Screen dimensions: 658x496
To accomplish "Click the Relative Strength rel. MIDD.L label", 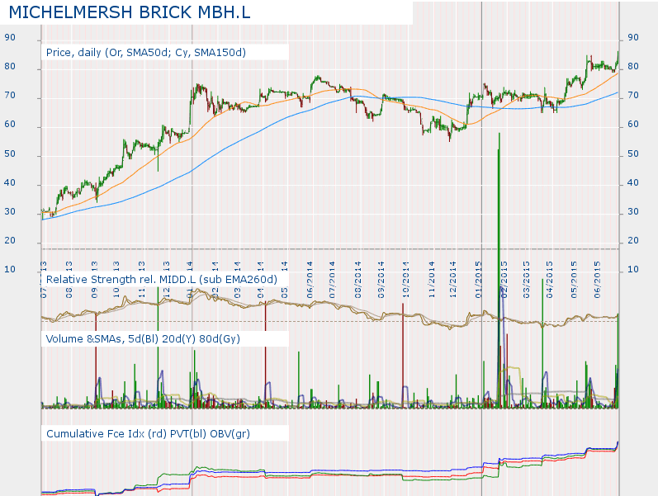I will 162,280.
